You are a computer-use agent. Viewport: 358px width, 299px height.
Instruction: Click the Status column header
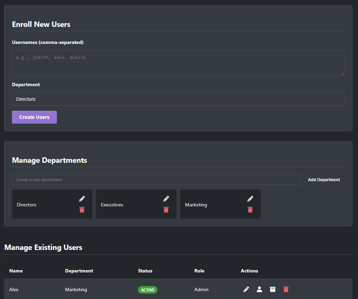tap(145, 271)
